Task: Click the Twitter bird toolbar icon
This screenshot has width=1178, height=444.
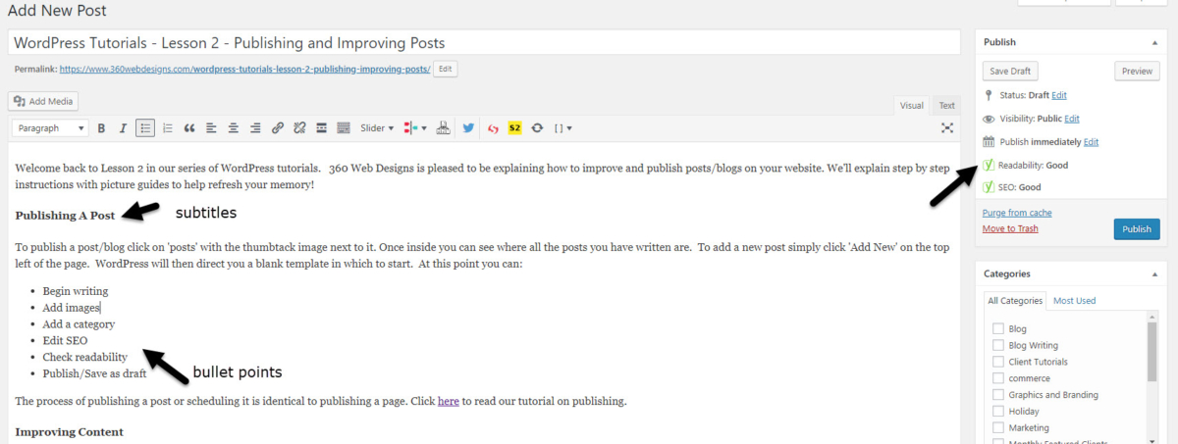Action: (x=468, y=127)
